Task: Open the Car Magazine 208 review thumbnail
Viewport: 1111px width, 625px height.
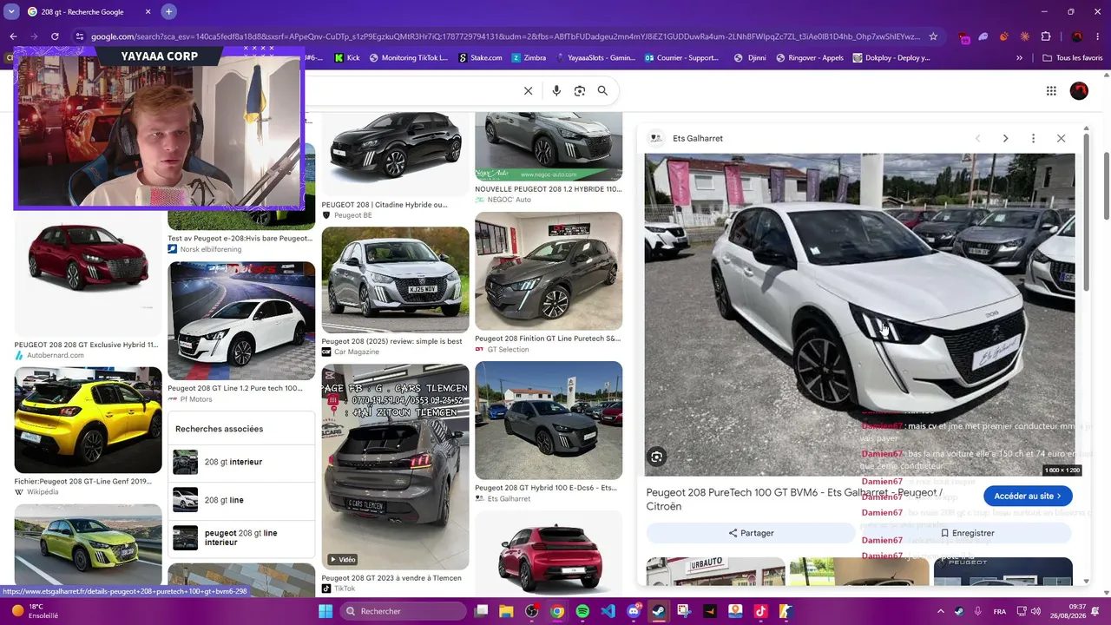Action: (x=395, y=280)
